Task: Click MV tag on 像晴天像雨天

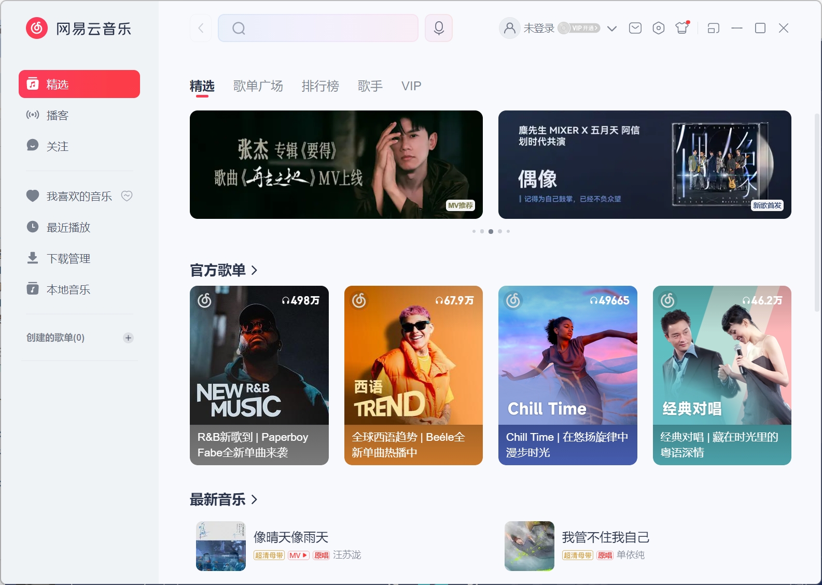Action: click(x=299, y=555)
